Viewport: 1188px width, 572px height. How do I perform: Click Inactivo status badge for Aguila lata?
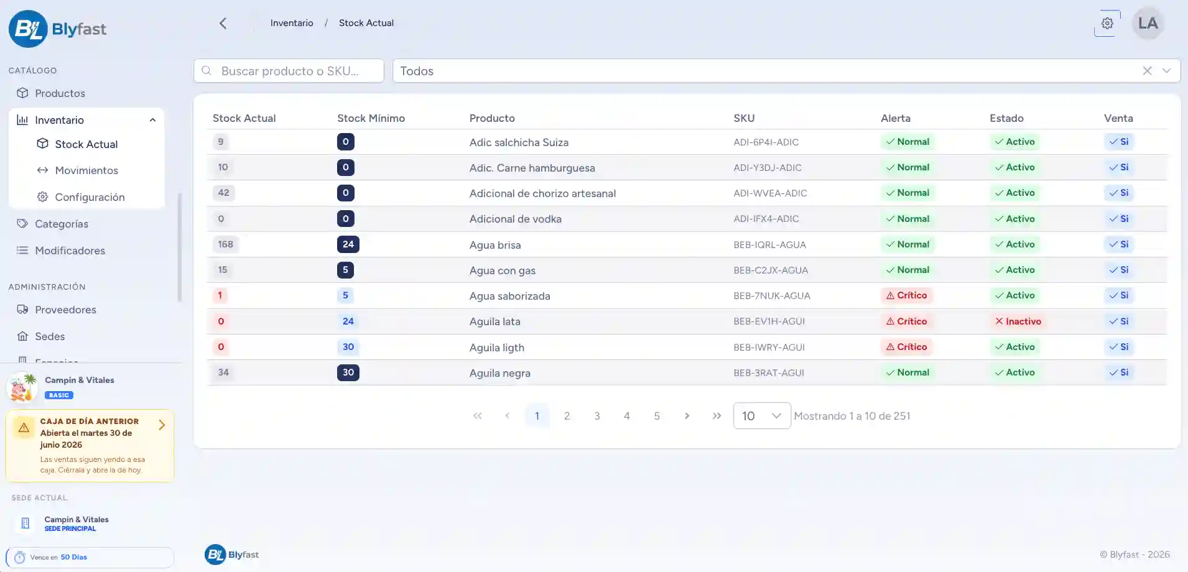(x=1018, y=321)
